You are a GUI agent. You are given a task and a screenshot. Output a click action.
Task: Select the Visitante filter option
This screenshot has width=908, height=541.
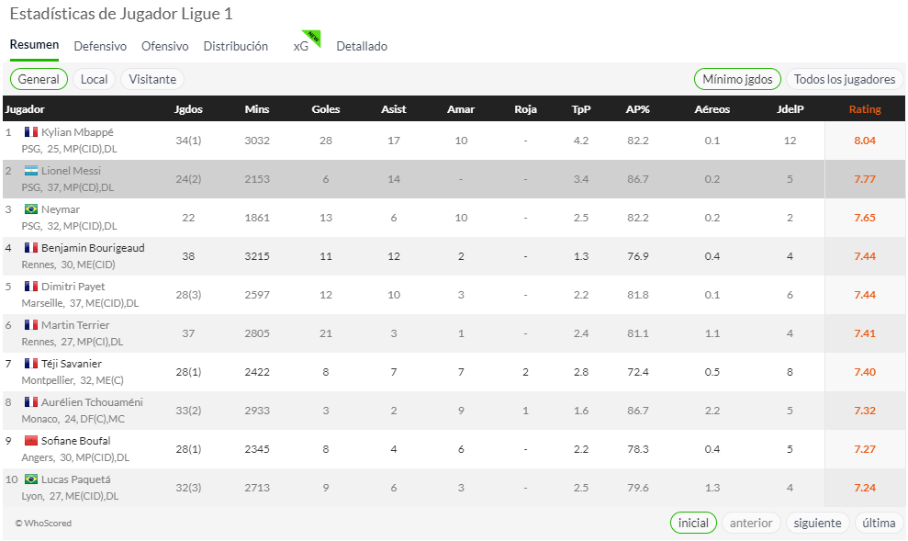152,79
